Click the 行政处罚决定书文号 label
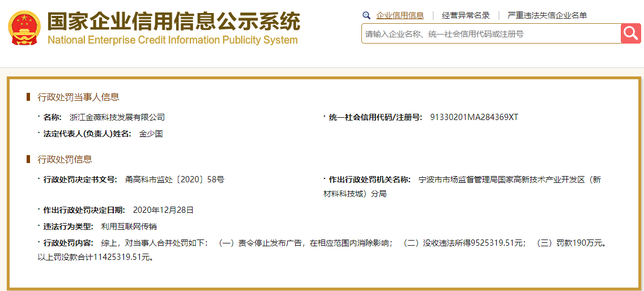644x291 pixels. (x=80, y=179)
